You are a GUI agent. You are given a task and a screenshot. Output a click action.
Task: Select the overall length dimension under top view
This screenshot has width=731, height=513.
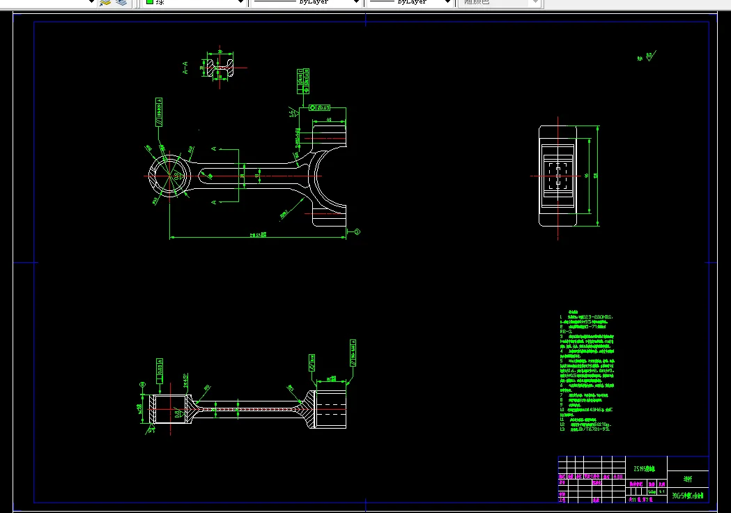coord(258,236)
